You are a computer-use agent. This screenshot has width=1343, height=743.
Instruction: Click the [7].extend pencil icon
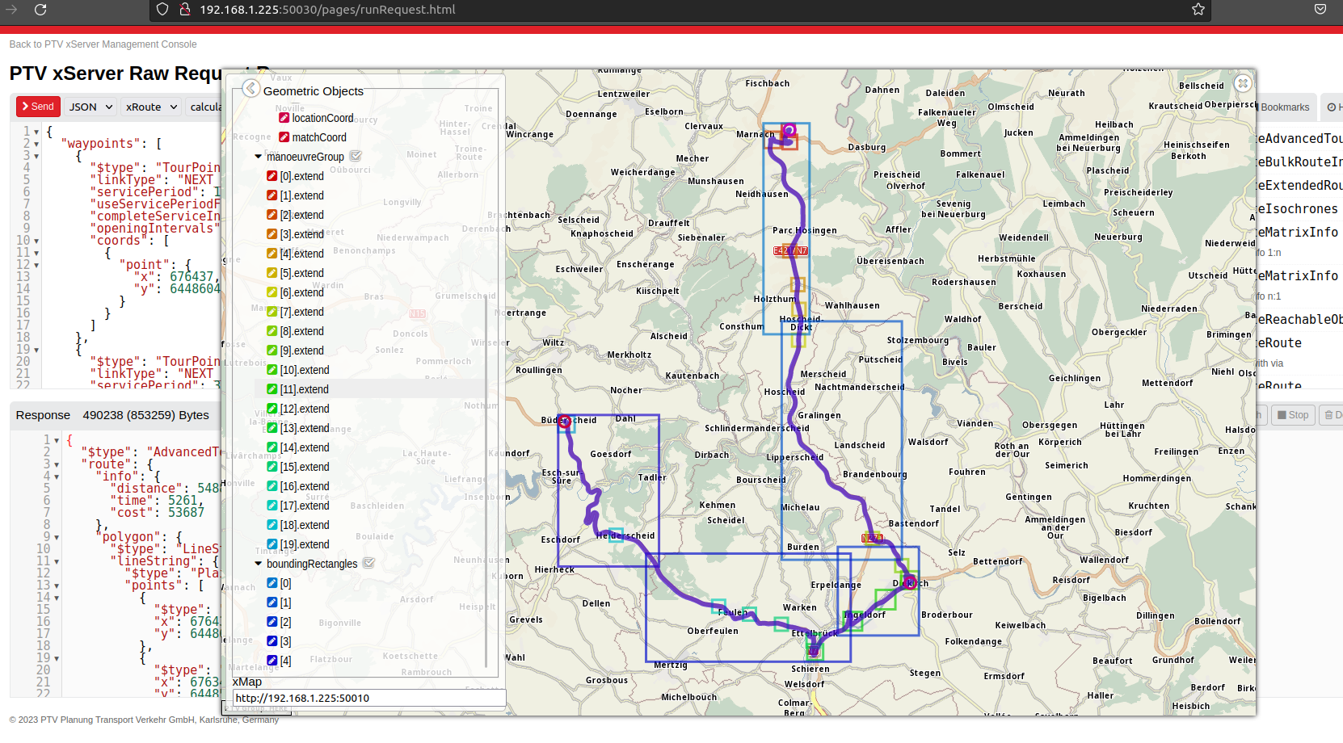(272, 312)
